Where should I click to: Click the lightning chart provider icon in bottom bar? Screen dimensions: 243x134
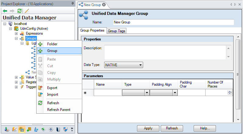pos(14,129)
